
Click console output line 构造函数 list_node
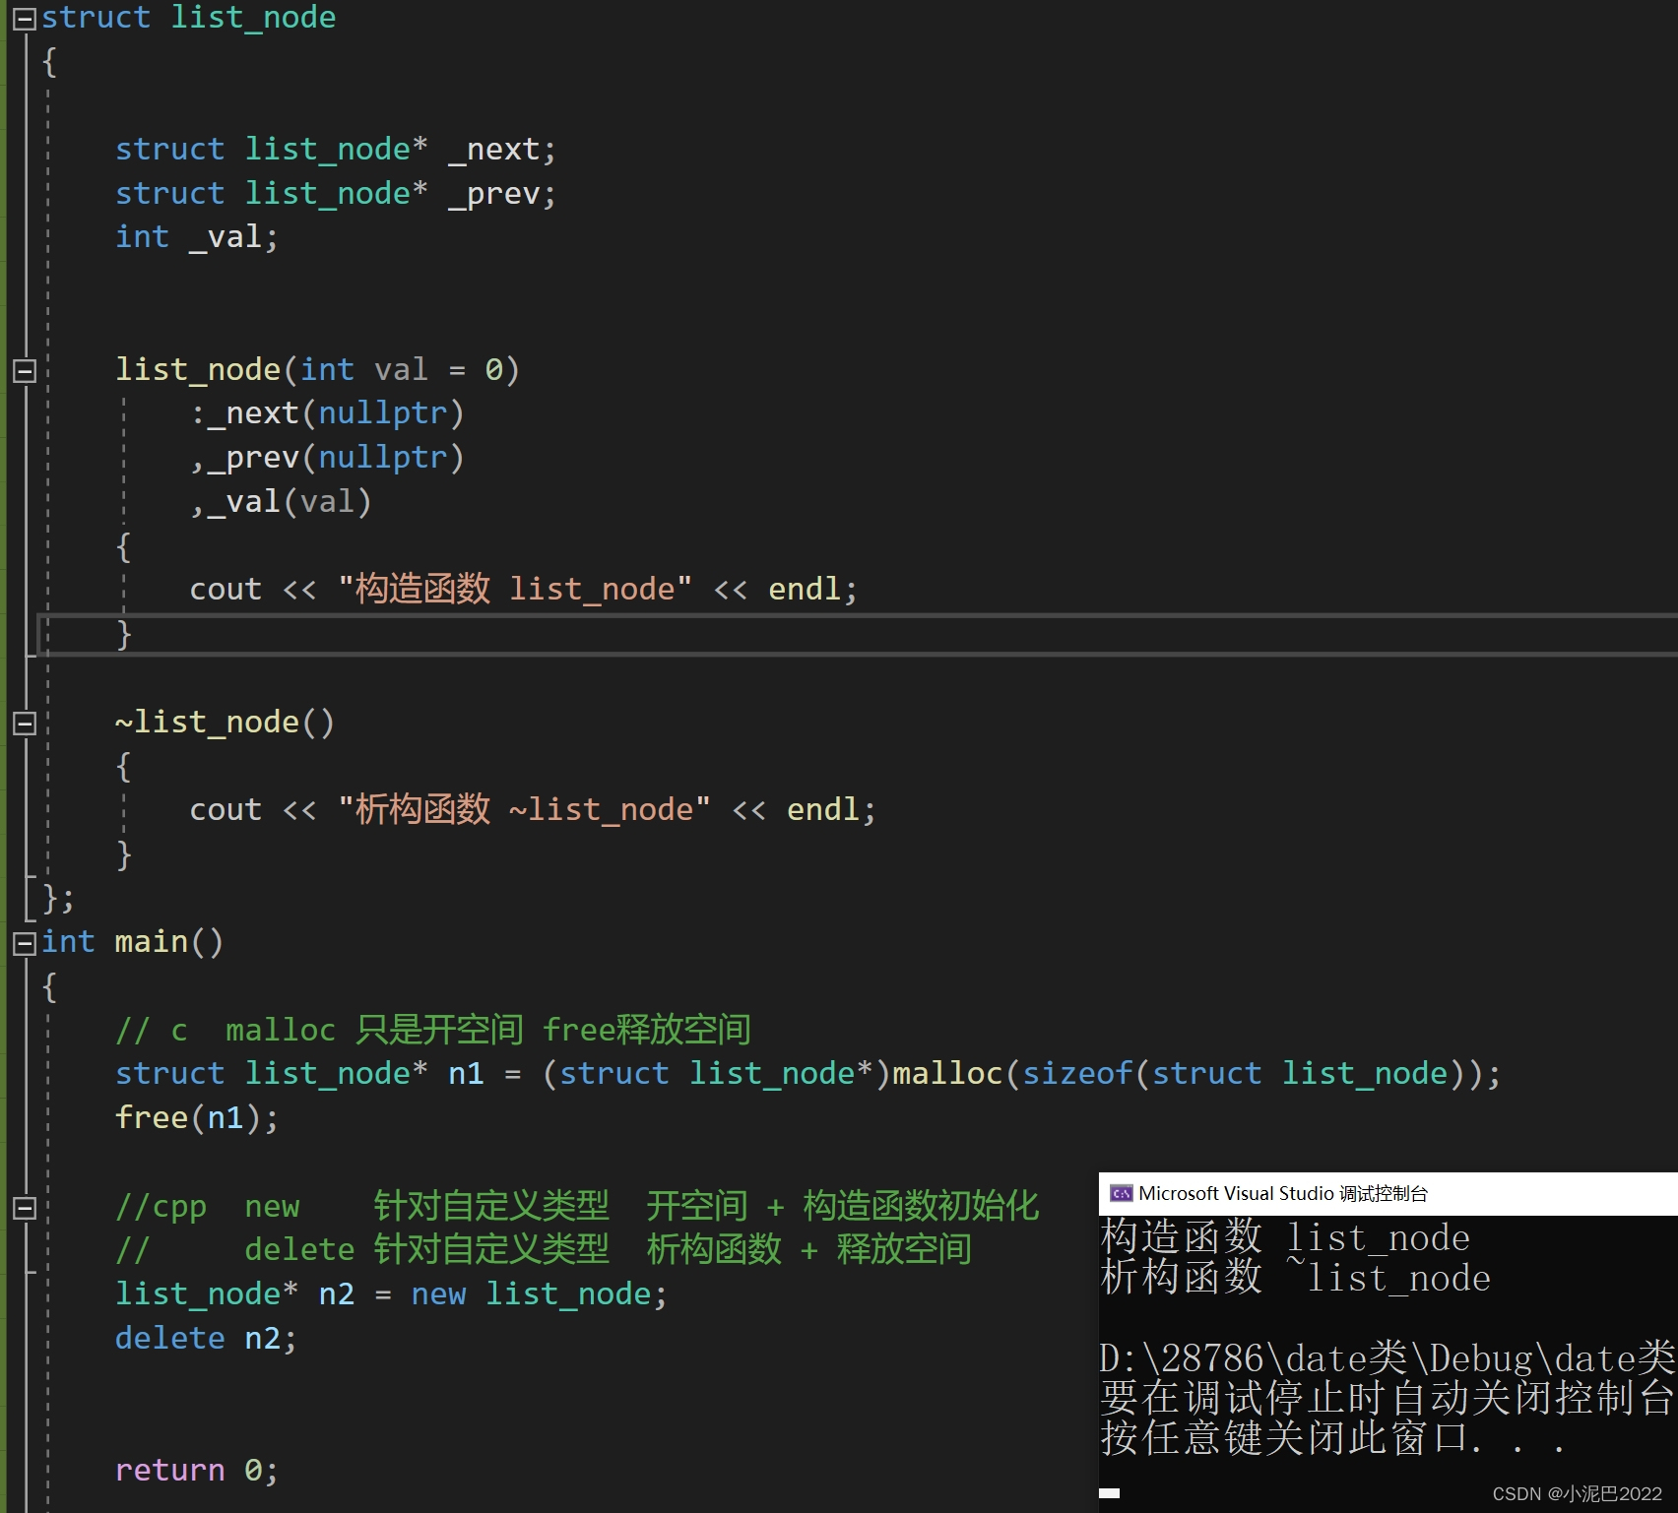pyautogui.click(x=1285, y=1237)
